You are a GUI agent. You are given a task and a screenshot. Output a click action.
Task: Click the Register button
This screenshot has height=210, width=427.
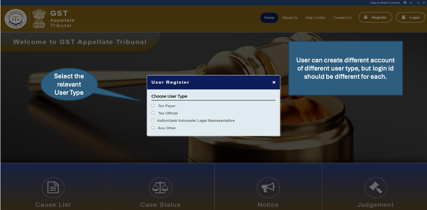[x=375, y=18]
